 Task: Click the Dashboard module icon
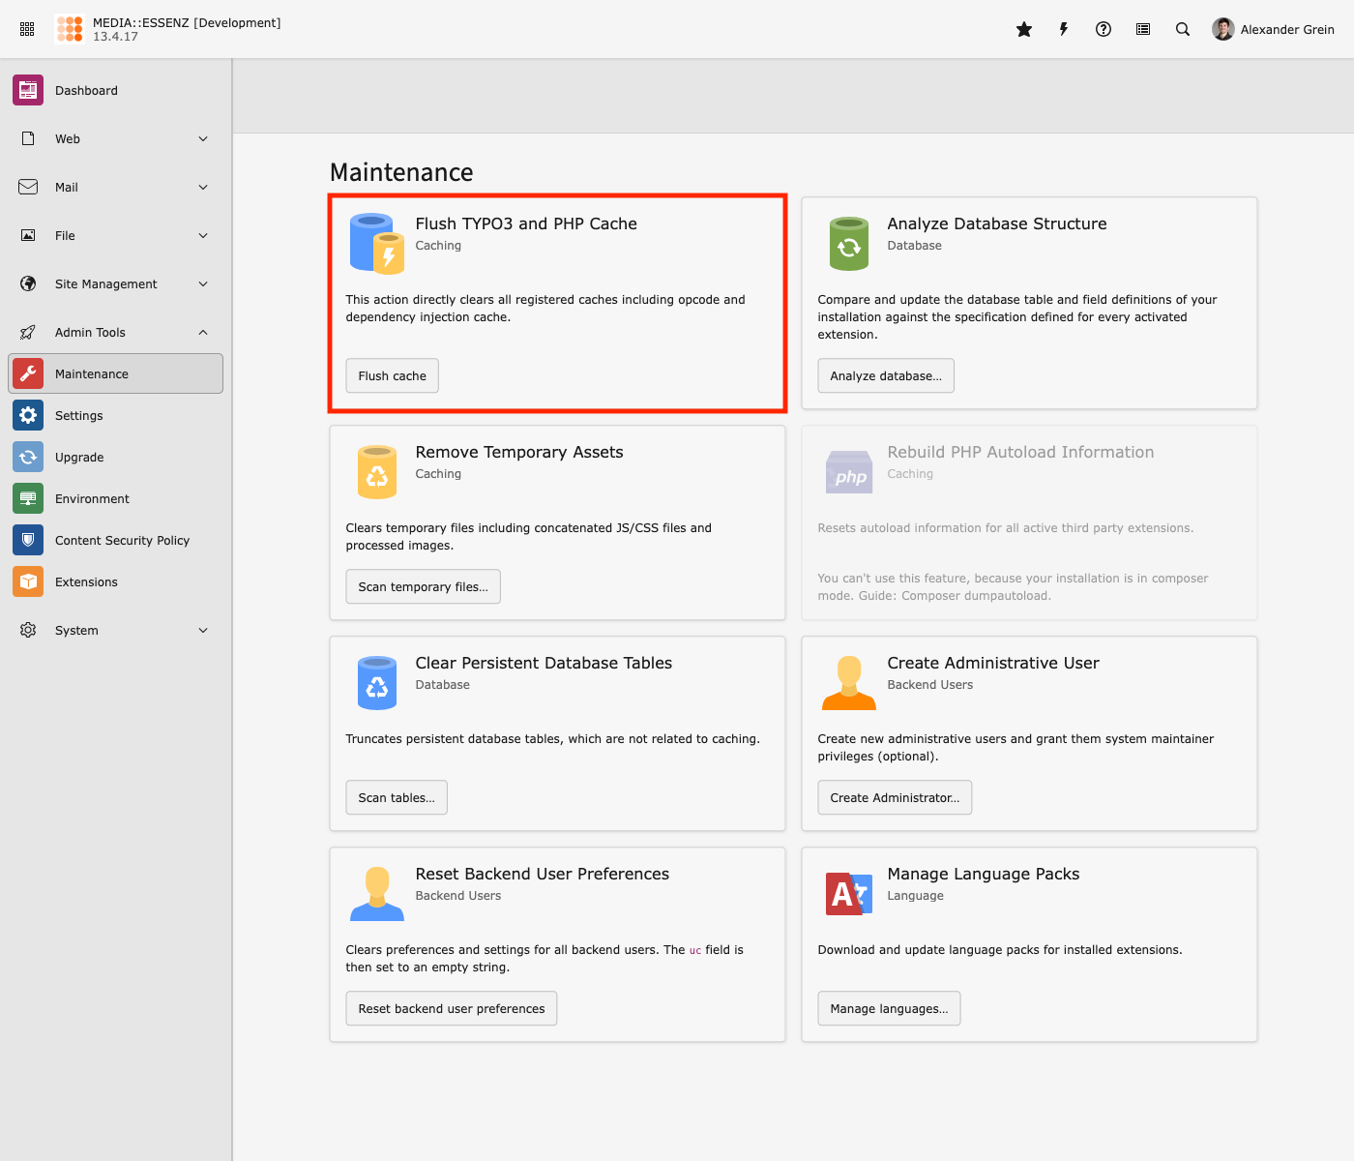pyautogui.click(x=28, y=90)
